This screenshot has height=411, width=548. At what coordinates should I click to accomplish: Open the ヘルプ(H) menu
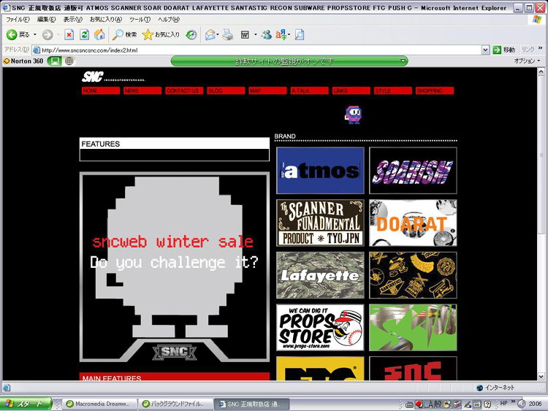(x=169, y=20)
